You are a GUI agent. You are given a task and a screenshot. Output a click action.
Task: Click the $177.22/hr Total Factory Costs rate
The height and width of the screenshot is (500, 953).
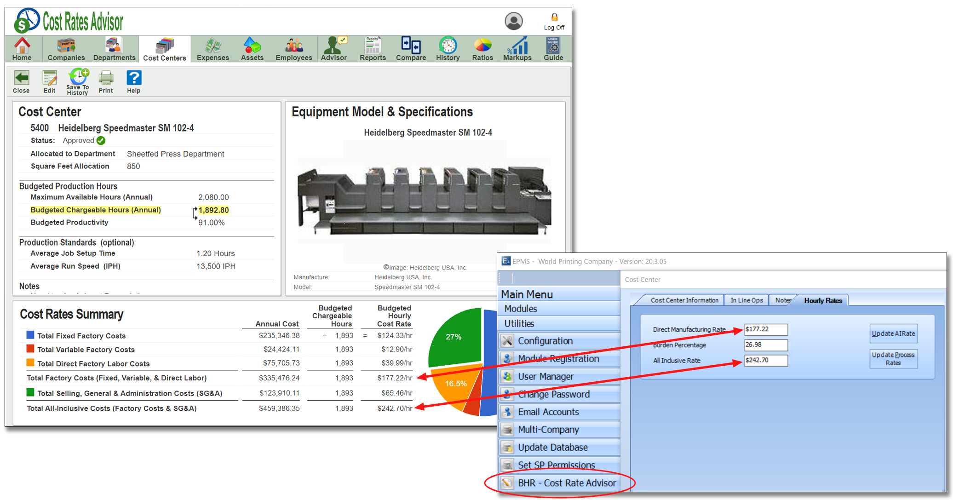(395, 378)
